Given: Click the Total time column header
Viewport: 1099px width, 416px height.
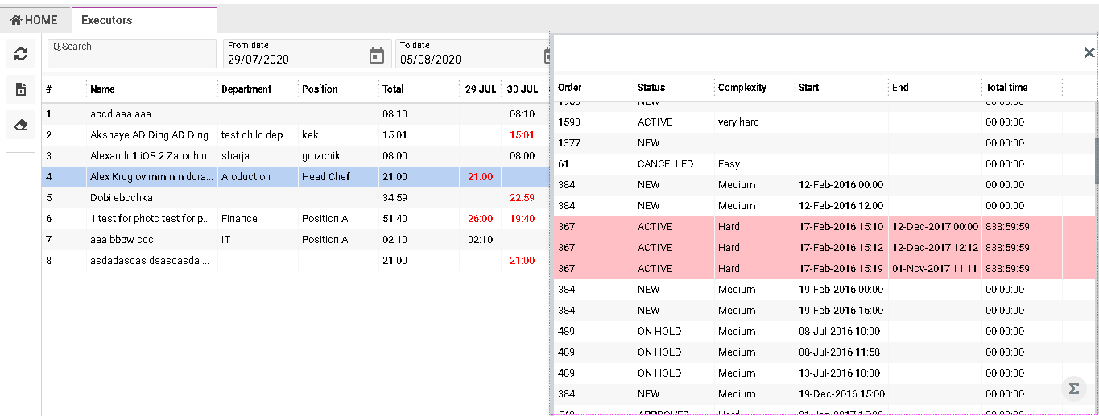Looking at the screenshot, I should pyautogui.click(x=1006, y=88).
